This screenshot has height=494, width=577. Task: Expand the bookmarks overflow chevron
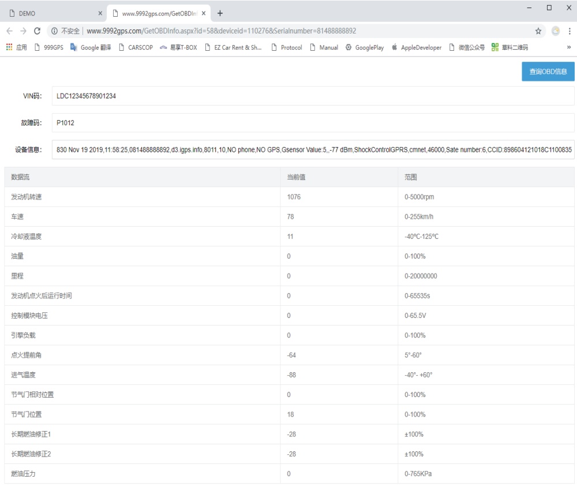(x=568, y=47)
